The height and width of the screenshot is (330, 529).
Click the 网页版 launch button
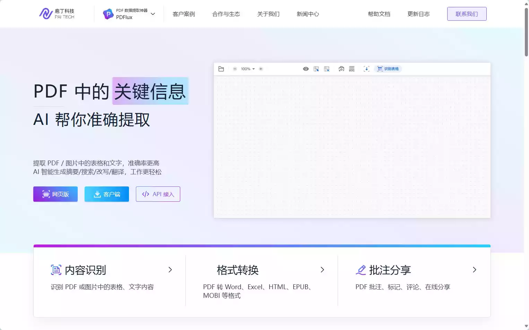tap(55, 194)
